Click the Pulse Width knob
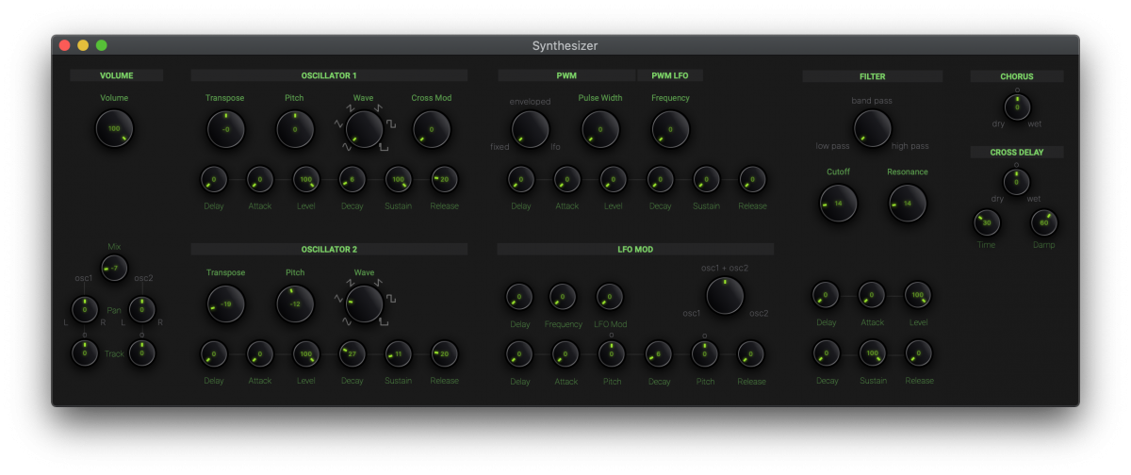Screen dimensions: 1131x475 (600, 129)
